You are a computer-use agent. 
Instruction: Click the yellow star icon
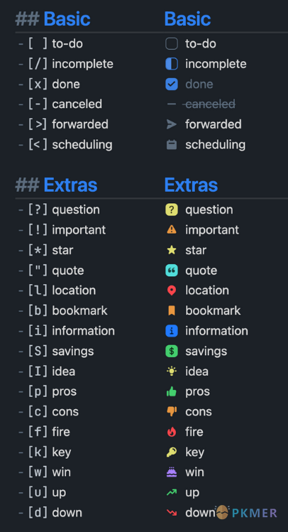point(172,251)
